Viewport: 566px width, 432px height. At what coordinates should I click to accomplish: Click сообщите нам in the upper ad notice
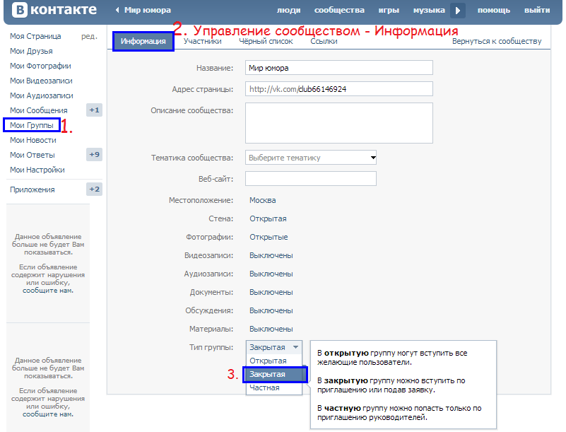48,291
